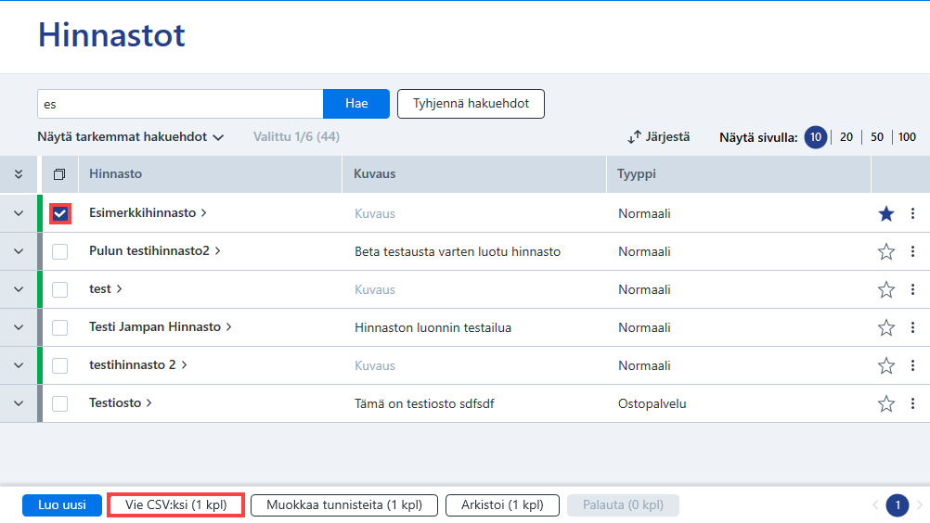This screenshot has width=930, height=523.
Task: Show 100 items per page
Action: pos(907,137)
